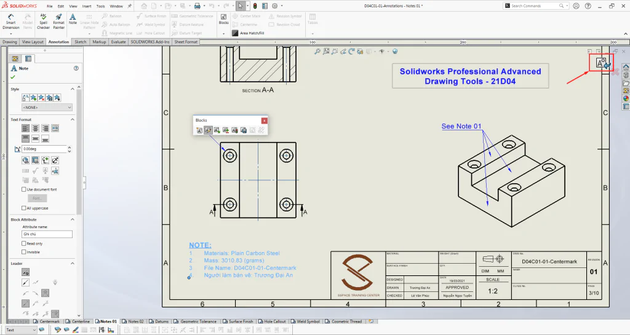Click the Evaluate ribbon tab
This screenshot has width=630, height=335.
118,42
